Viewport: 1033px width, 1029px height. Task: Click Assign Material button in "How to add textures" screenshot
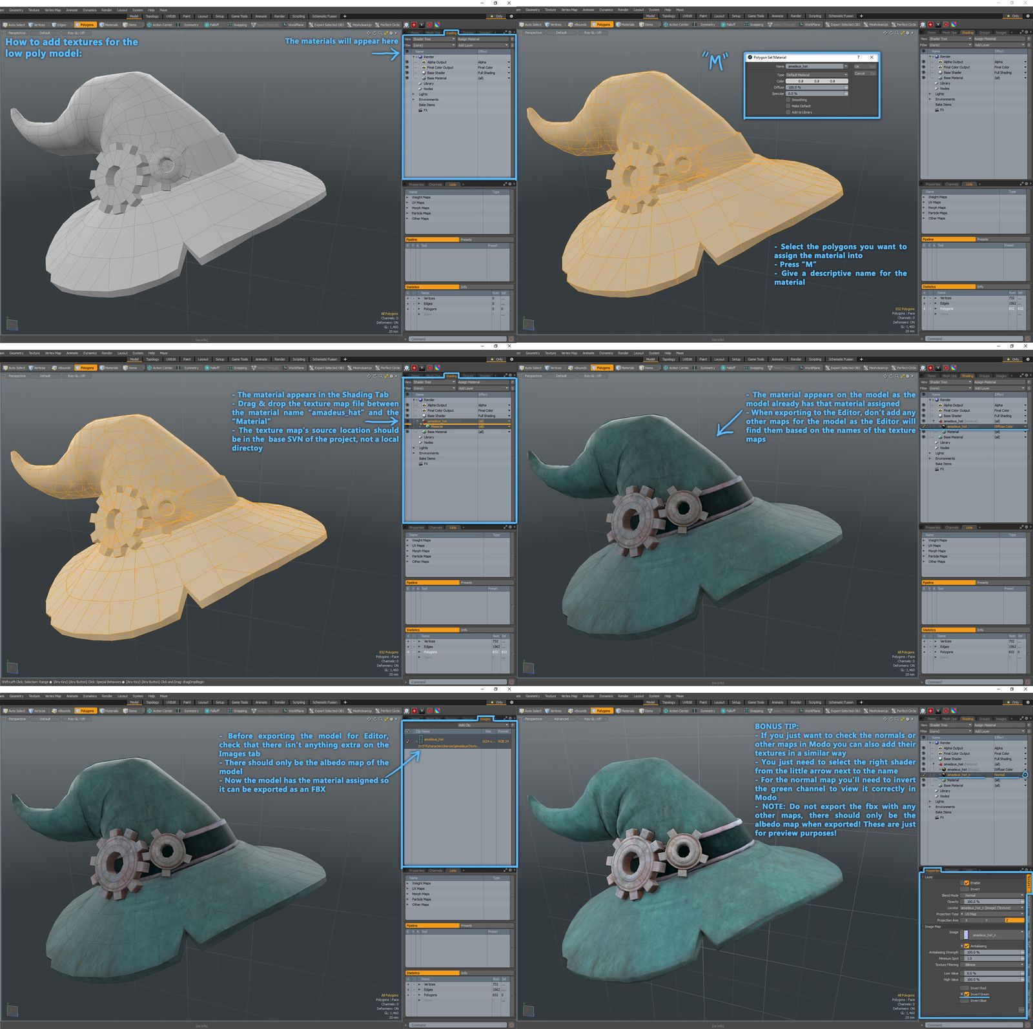[x=483, y=39]
